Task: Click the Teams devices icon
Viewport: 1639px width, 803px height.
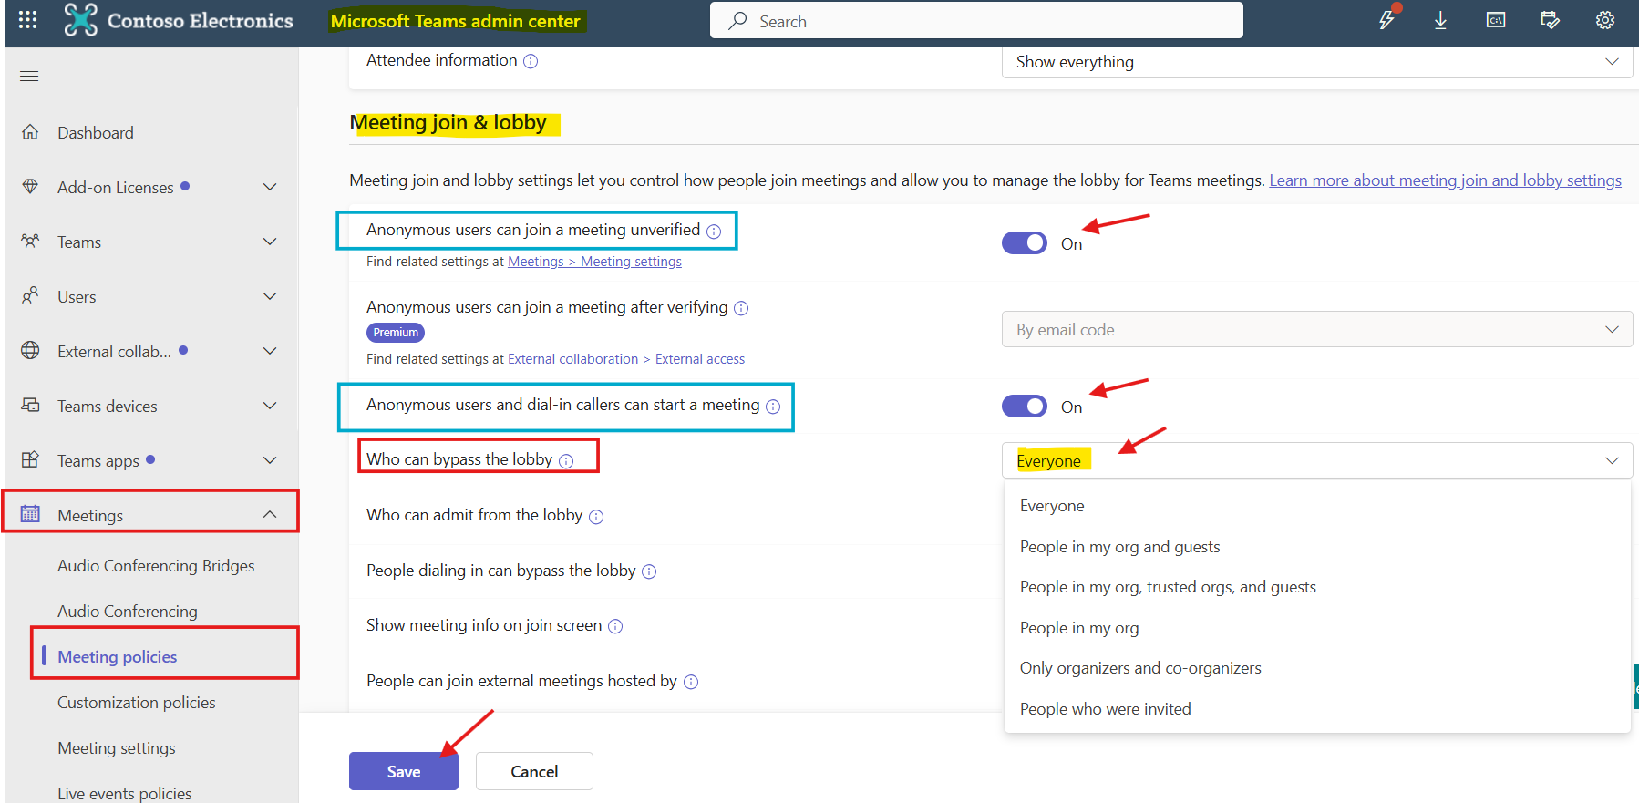Action: pyautogui.click(x=30, y=406)
